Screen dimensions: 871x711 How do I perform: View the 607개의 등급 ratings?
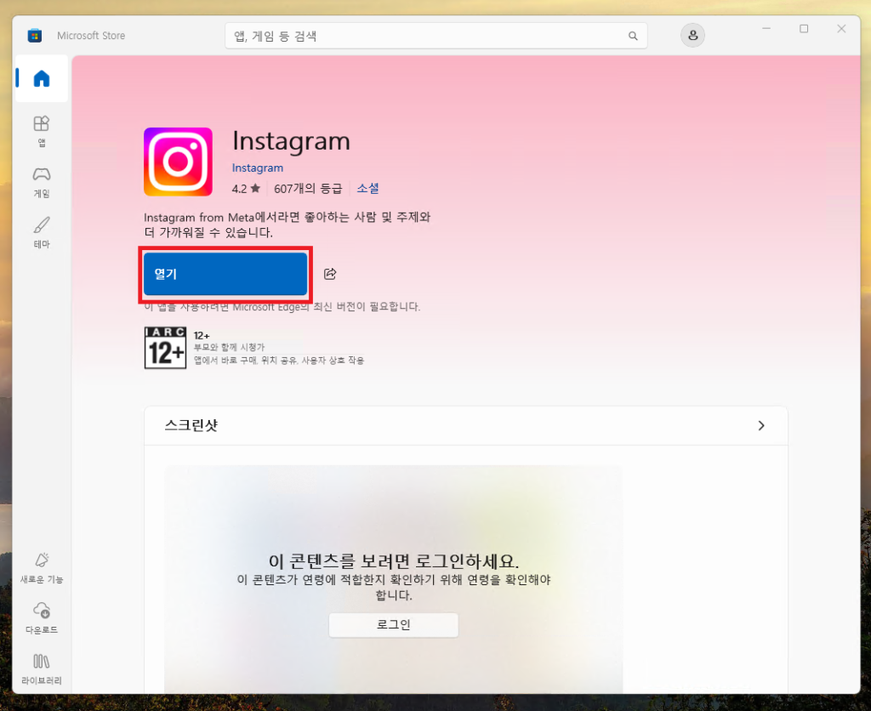308,189
